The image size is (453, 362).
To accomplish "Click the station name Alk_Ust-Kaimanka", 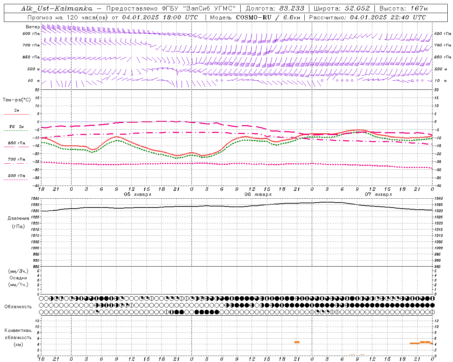I will coord(57,8).
